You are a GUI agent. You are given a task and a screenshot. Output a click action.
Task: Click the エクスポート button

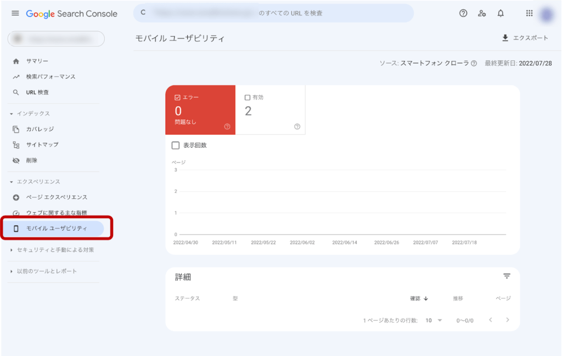[525, 38]
